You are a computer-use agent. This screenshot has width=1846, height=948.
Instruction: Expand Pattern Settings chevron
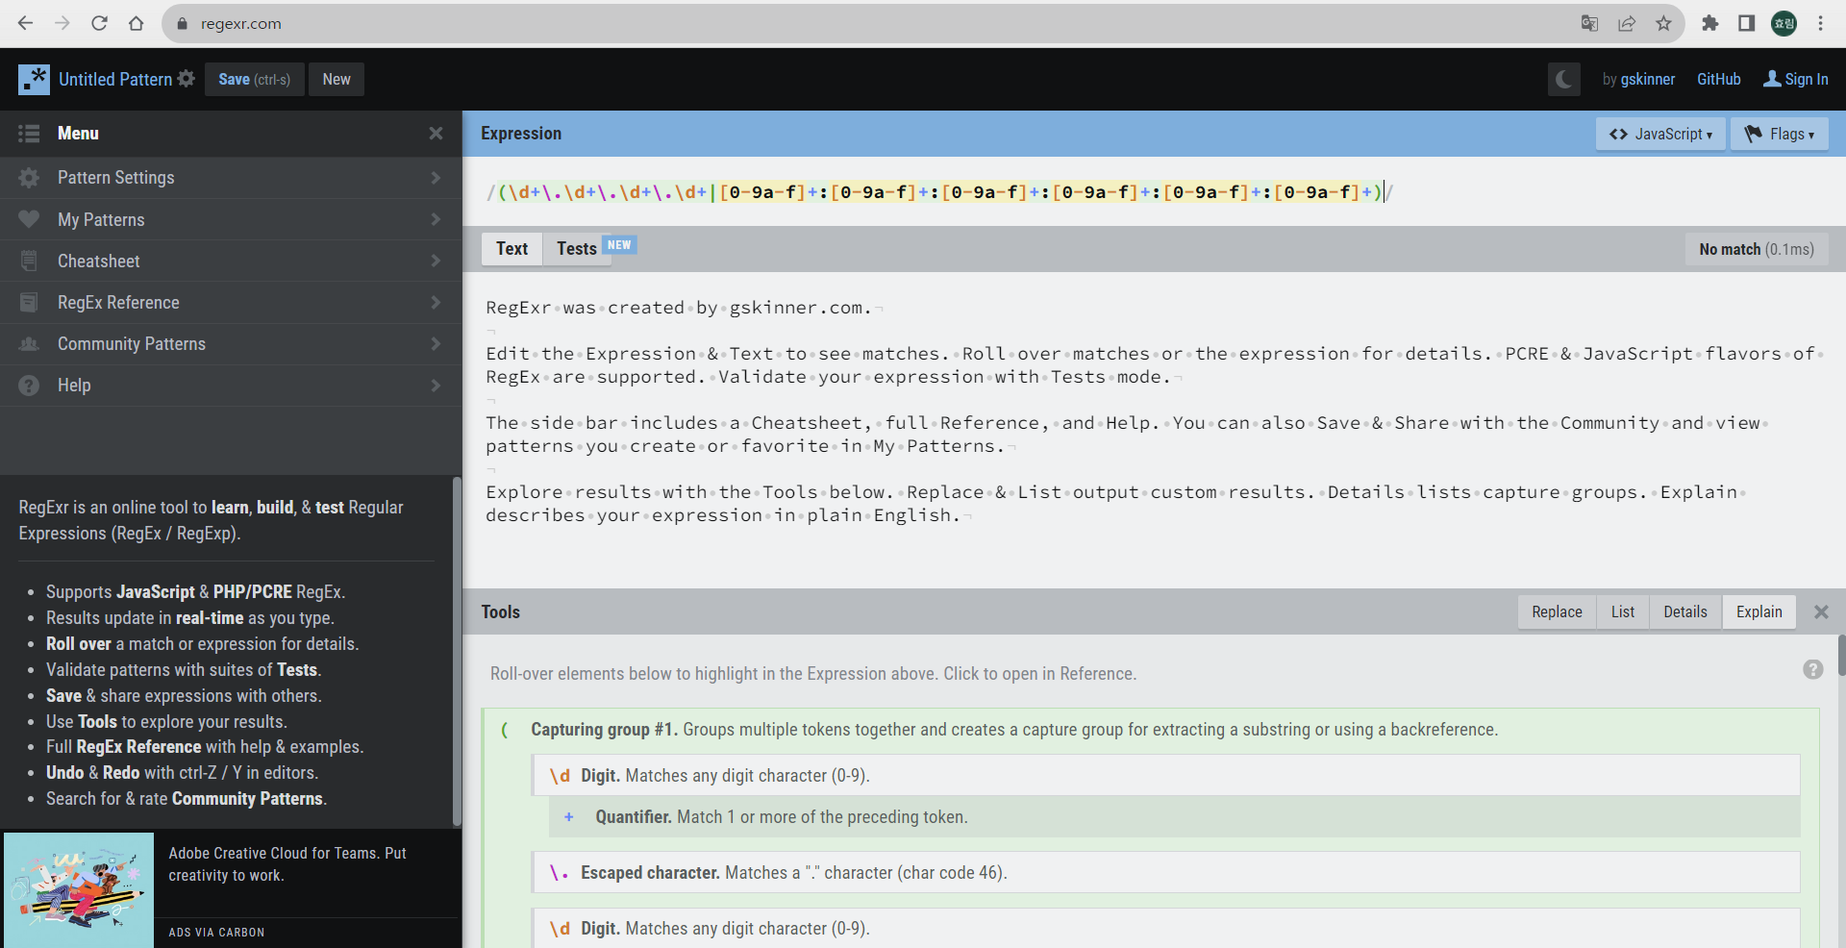(x=436, y=178)
